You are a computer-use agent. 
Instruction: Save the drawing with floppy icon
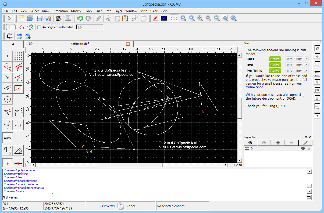point(40,18)
